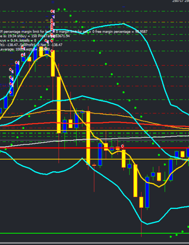Select the lone red trade arrow above red line
This screenshot has height=245, width=189.
click(x=123, y=146)
